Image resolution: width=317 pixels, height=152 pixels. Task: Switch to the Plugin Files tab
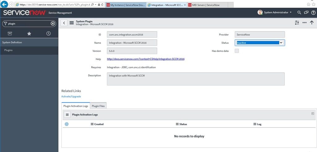point(98,106)
